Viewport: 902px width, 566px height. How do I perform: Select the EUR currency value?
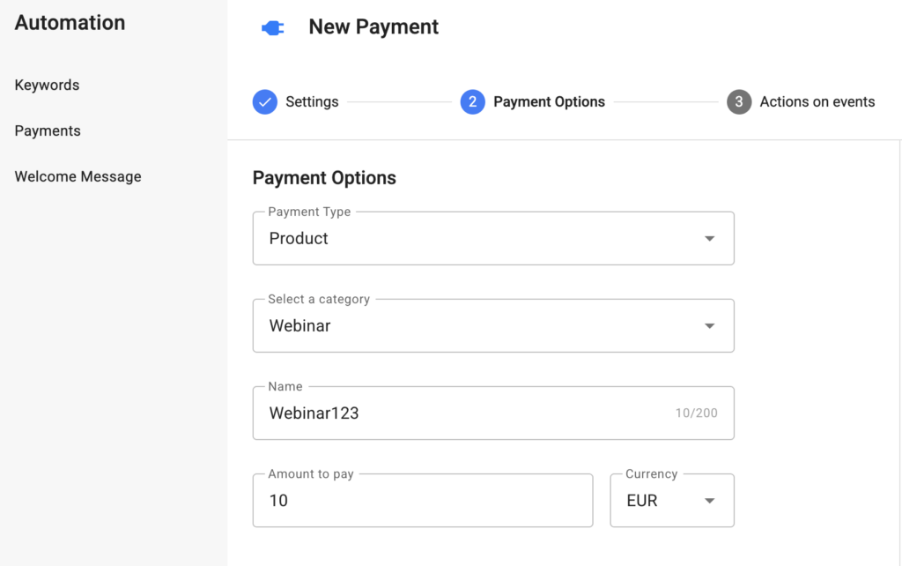click(642, 501)
